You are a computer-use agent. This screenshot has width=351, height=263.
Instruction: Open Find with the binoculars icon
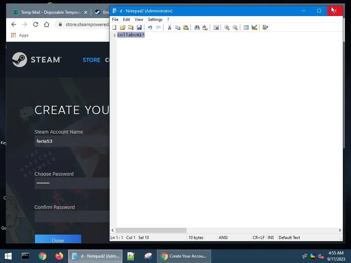point(197,27)
